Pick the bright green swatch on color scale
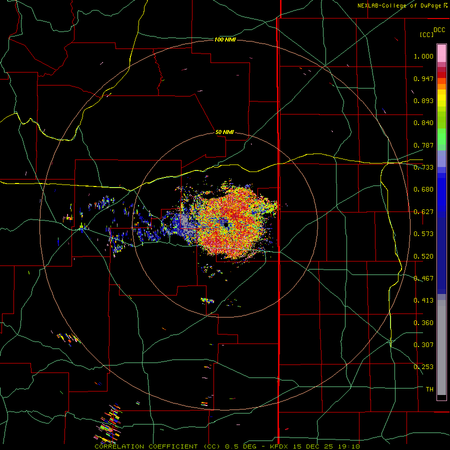450x450 pixels. pos(441,136)
